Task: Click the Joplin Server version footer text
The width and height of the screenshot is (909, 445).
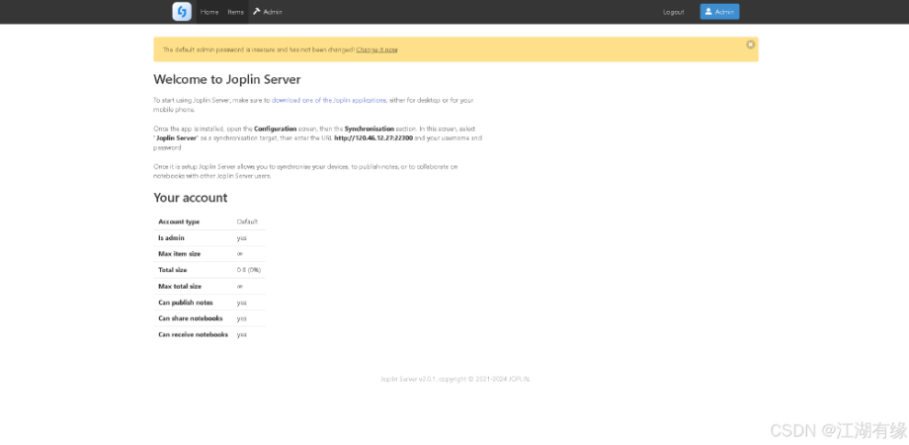Action: [455, 379]
